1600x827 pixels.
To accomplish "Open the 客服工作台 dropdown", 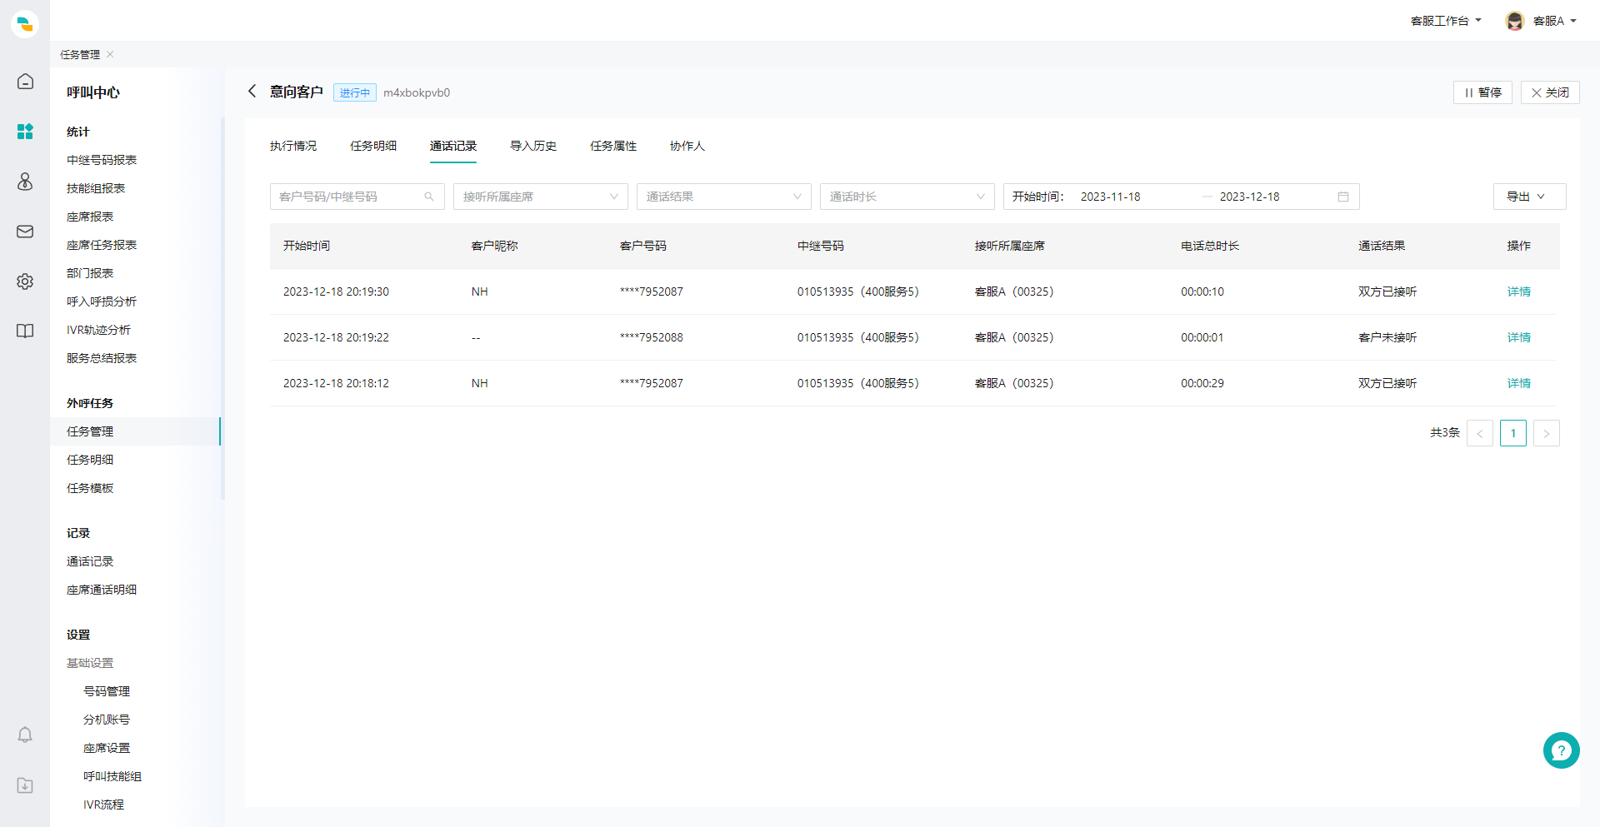I will (1446, 21).
